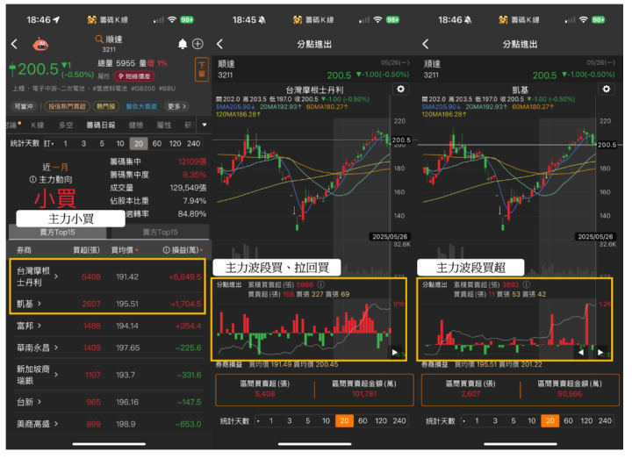
Task: Select 3 days on 凱基 screen 統計天數
Action: point(495,420)
